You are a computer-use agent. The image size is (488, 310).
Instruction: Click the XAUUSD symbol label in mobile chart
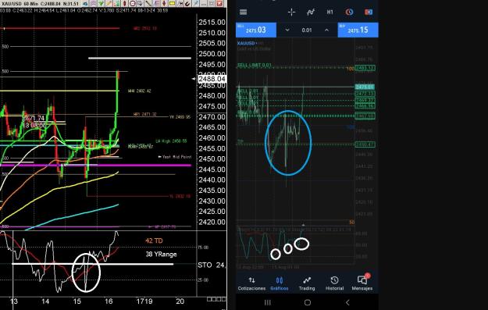(x=246, y=43)
